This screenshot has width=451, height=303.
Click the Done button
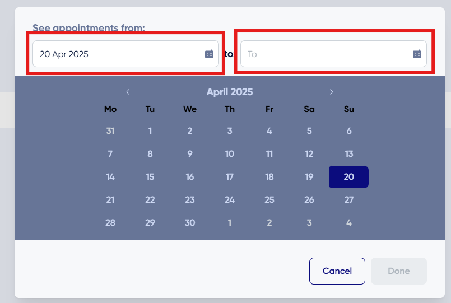pyautogui.click(x=399, y=271)
